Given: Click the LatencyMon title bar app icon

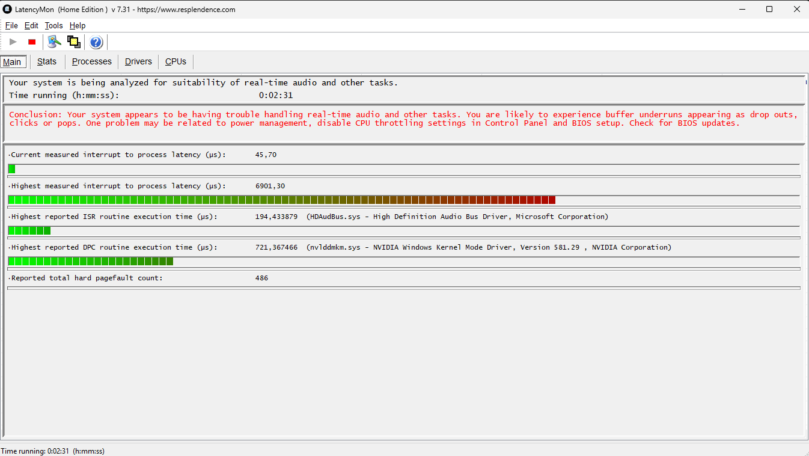Looking at the screenshot, I should [7, 10].
